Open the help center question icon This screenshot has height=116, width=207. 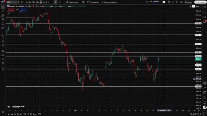tap(205, 113)
